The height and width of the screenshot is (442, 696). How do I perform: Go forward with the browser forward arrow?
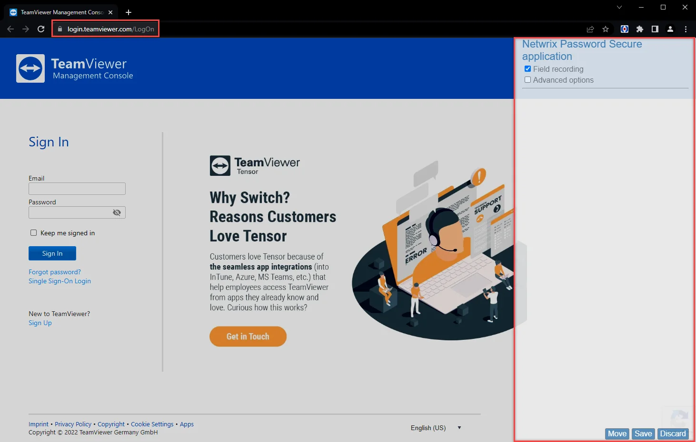click(x=26, y=29)
